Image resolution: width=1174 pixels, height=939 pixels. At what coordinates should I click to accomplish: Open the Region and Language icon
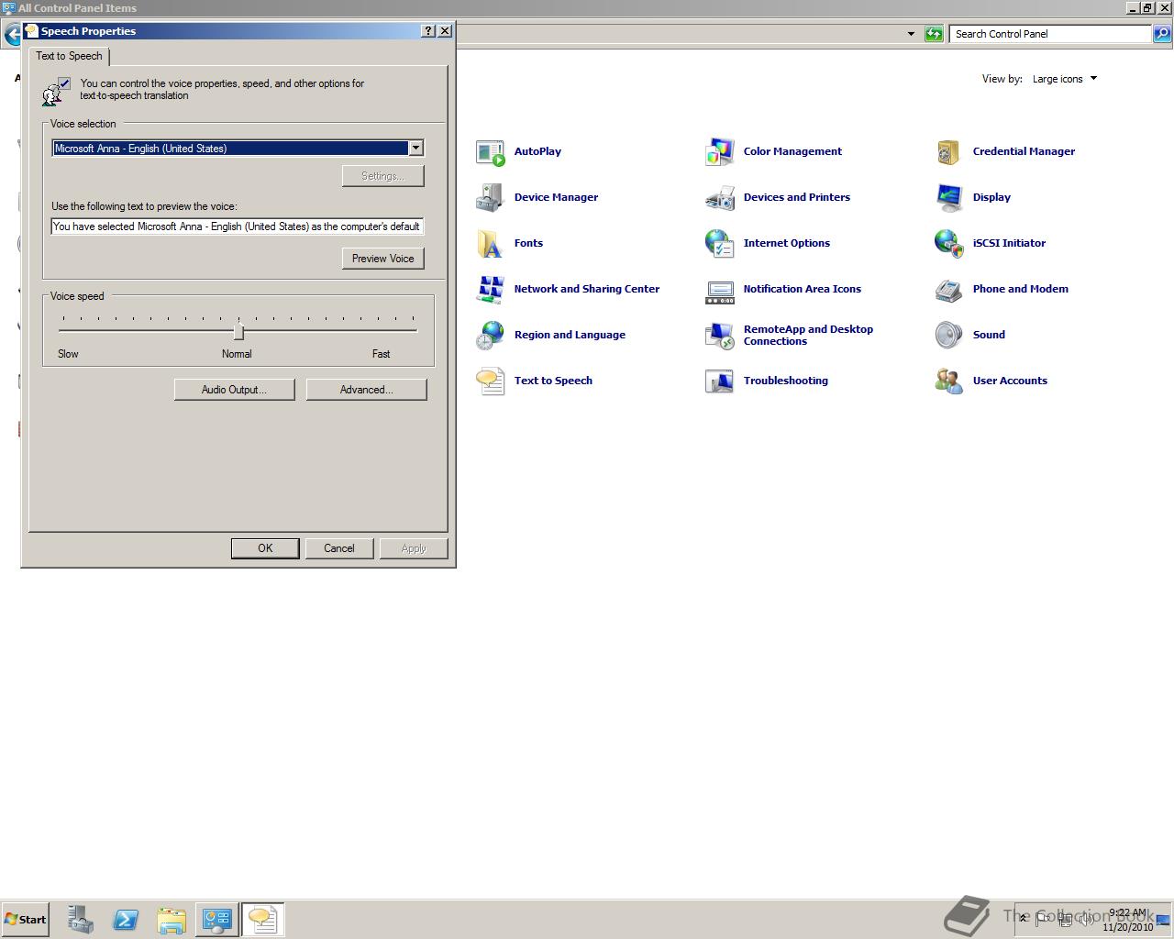[x=491, y=336]
